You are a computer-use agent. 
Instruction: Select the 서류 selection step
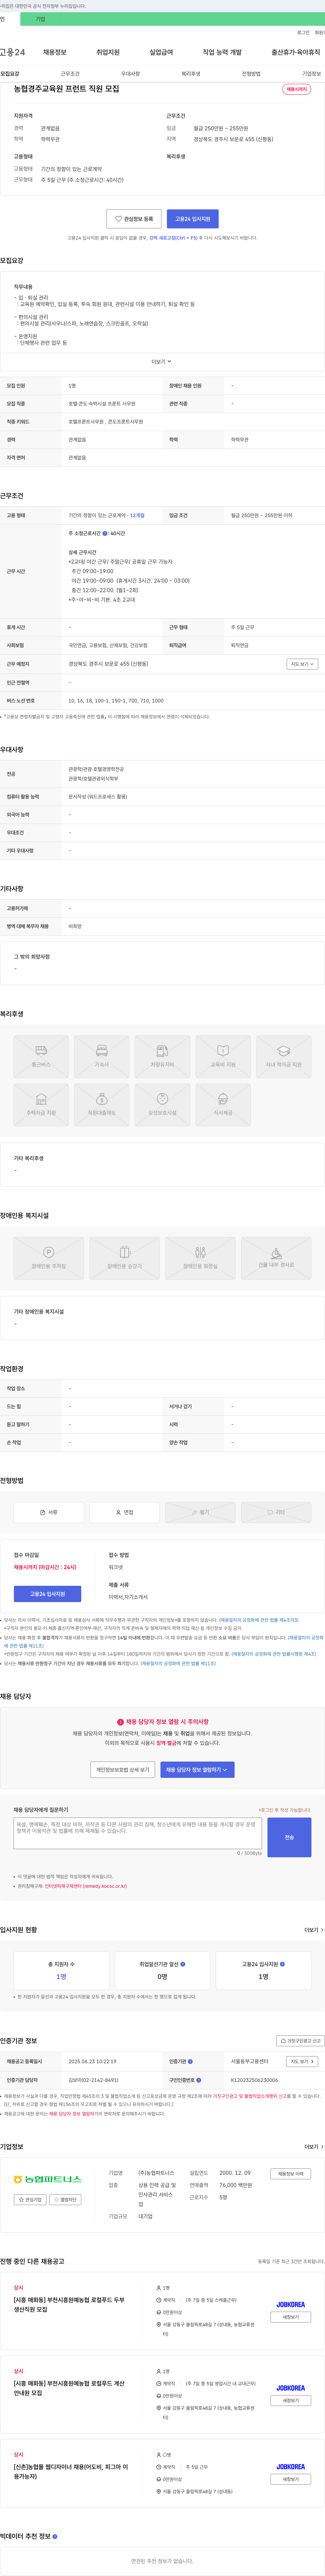(x=49, y=1512)
